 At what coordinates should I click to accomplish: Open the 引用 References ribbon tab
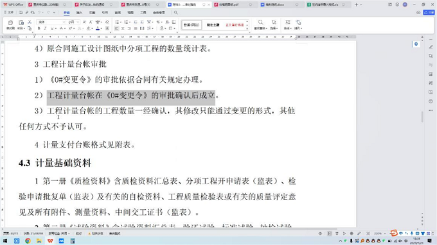point(105,13)
